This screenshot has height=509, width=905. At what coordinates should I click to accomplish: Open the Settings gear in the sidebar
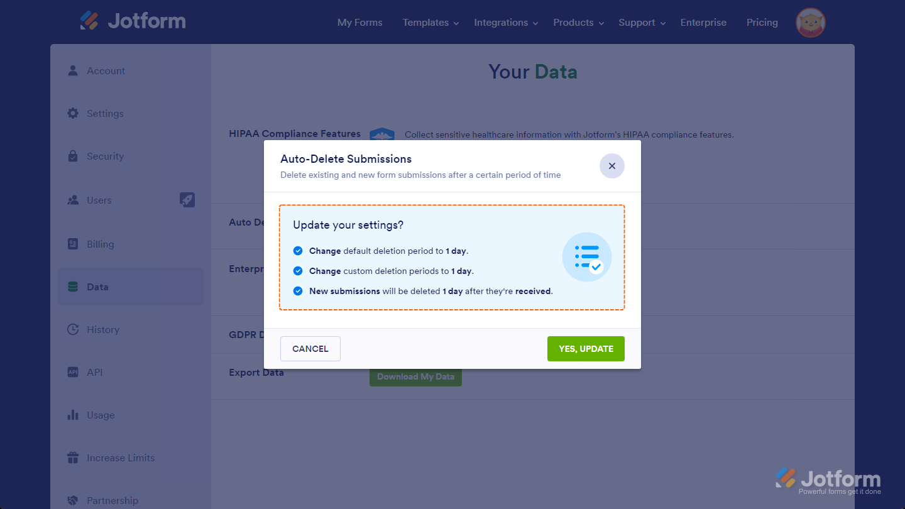point(73,113)
